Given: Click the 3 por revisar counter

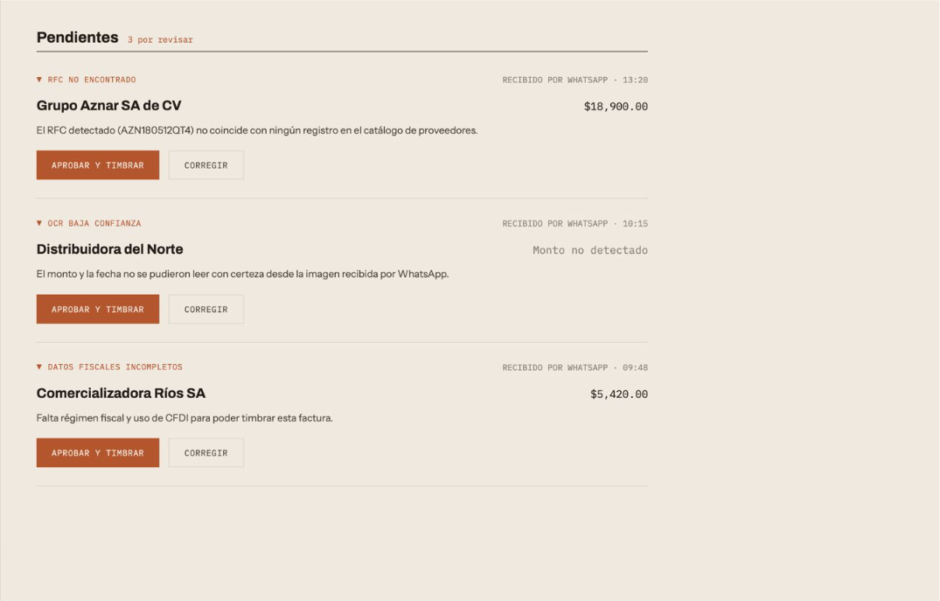Looking at the screenshot, I should tap(160, 39).
